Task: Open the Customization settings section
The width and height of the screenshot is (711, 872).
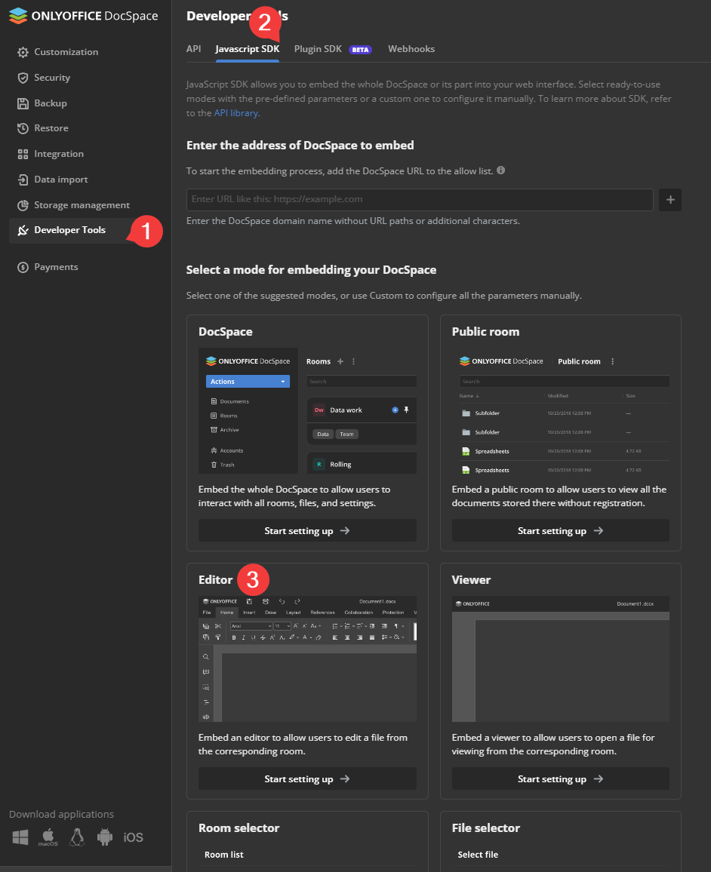Action: 66,52
